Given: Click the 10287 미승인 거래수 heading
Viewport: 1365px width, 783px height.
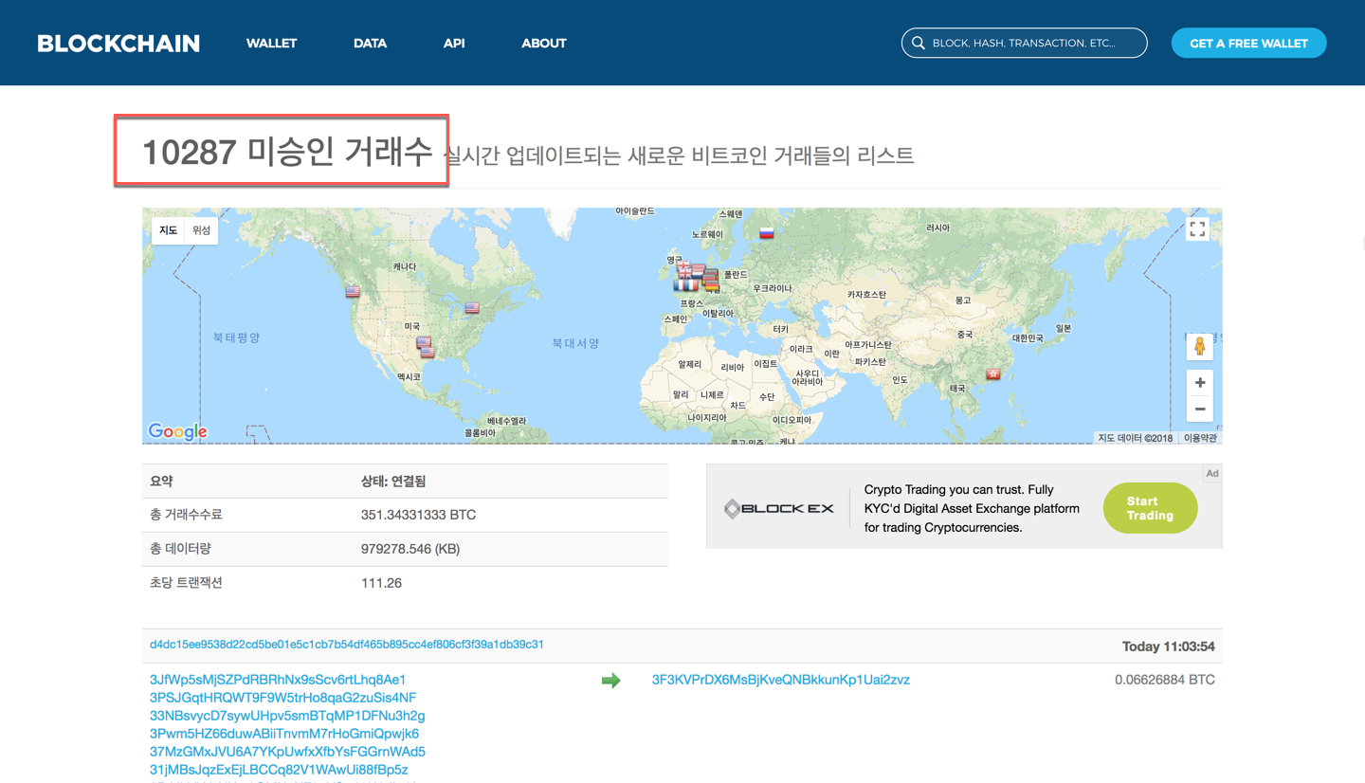Looking at the screenshot, I should (x=287, y=152).
